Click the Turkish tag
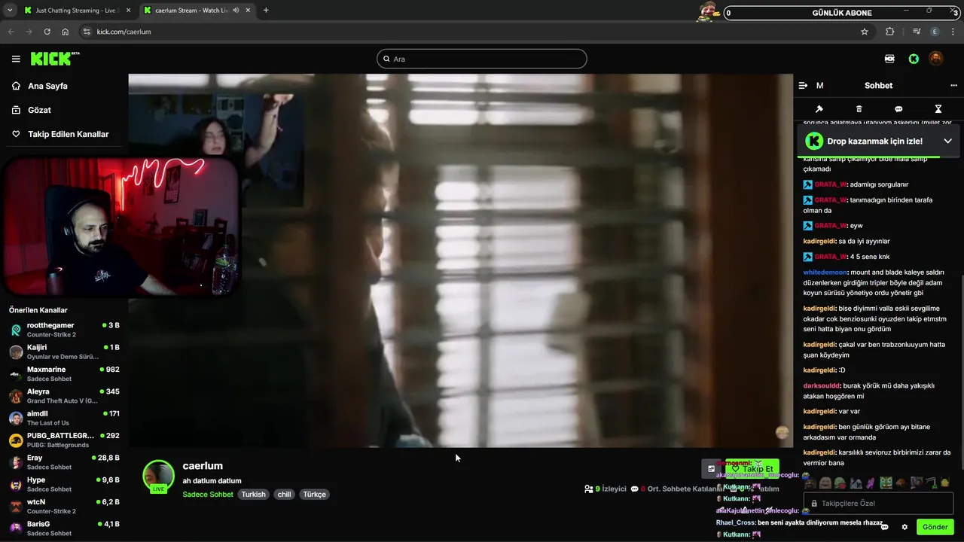964x542 pixels. click(x=254, y=495)
